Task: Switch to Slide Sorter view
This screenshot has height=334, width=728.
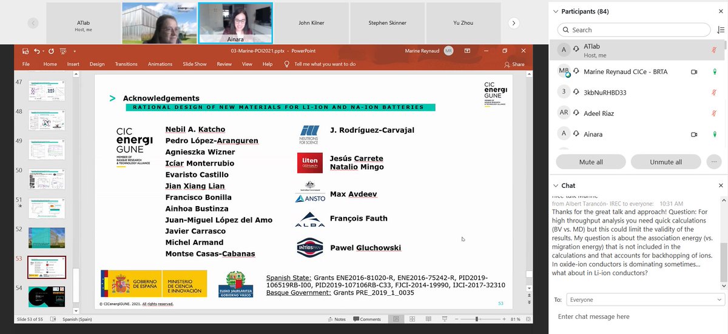Action: coord(413,319)
